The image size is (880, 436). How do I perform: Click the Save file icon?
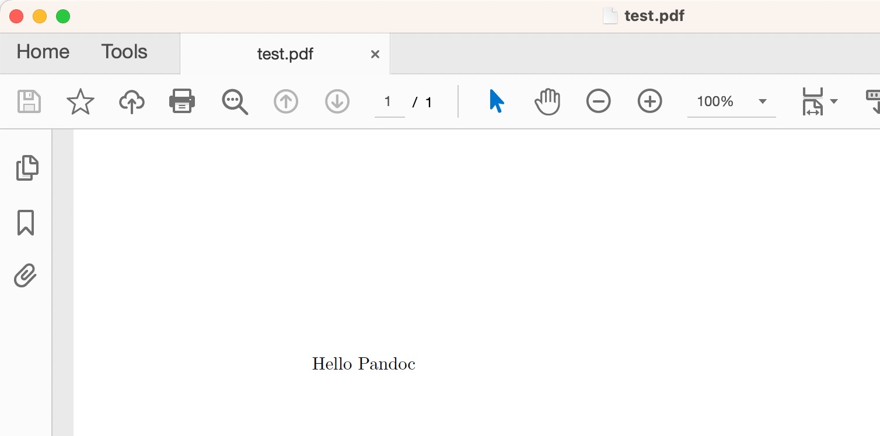(29, 102)
